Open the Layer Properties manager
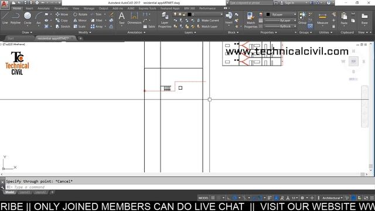 (x=165, y=20)
